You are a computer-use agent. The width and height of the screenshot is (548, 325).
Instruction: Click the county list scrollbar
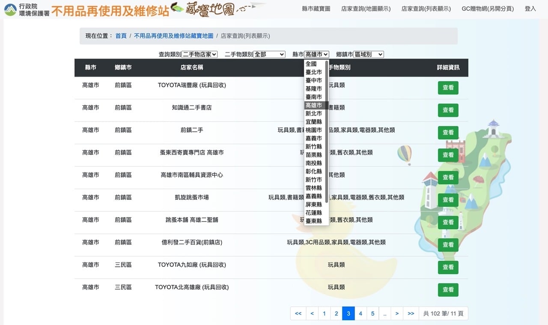coord(327,133)
